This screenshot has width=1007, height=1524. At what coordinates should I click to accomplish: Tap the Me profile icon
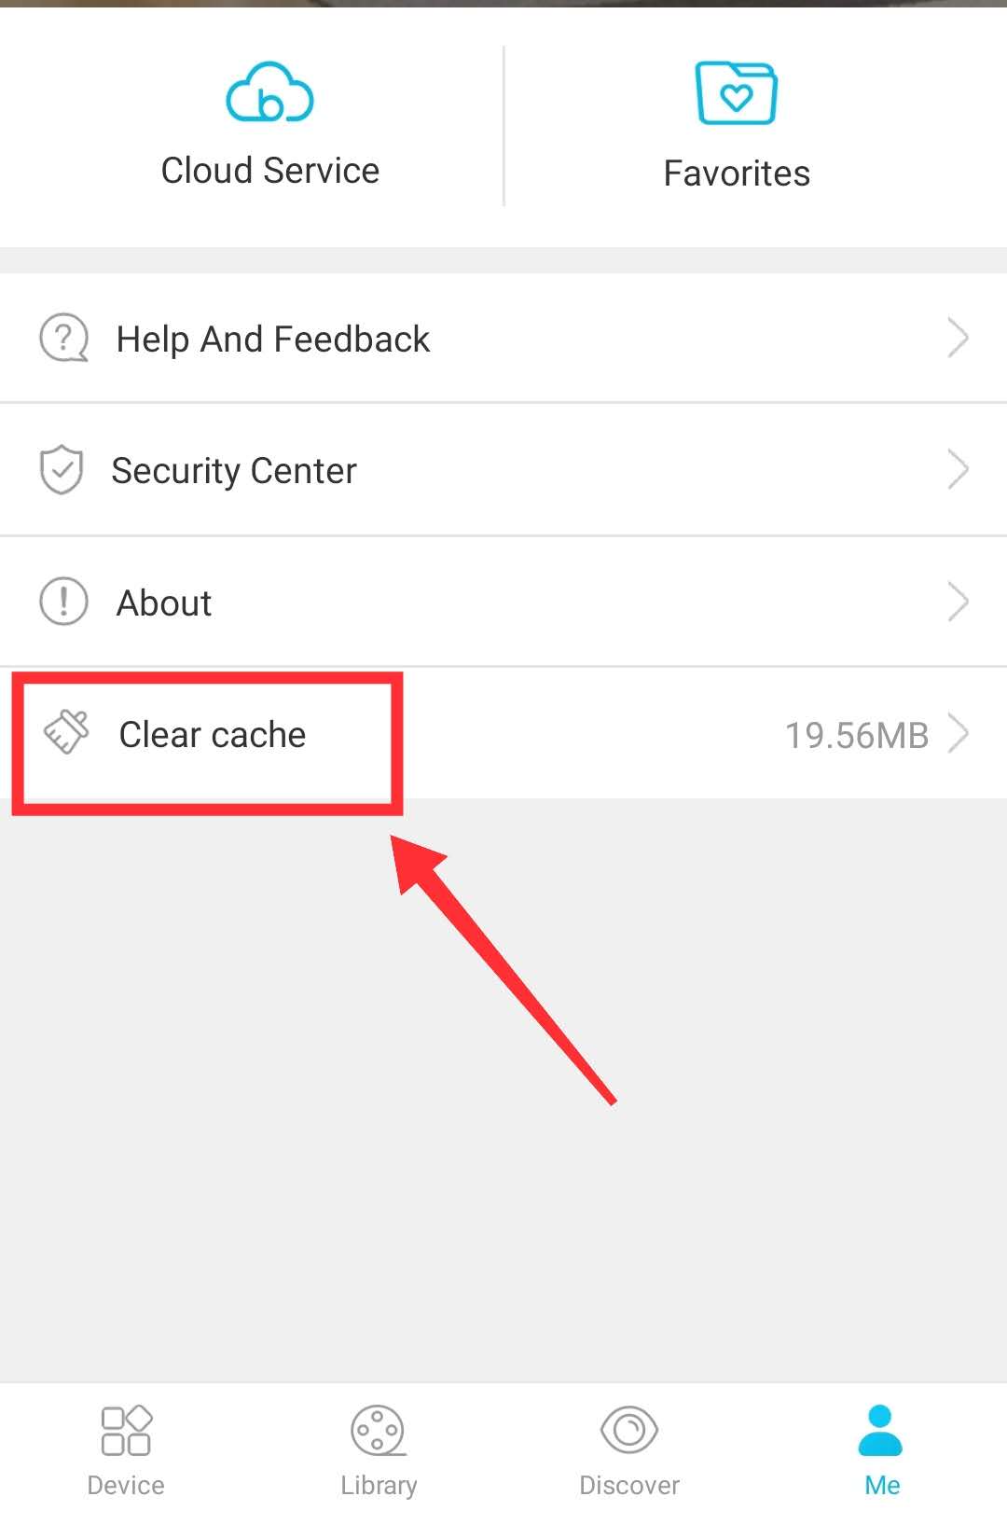[x=881, y=1430]
